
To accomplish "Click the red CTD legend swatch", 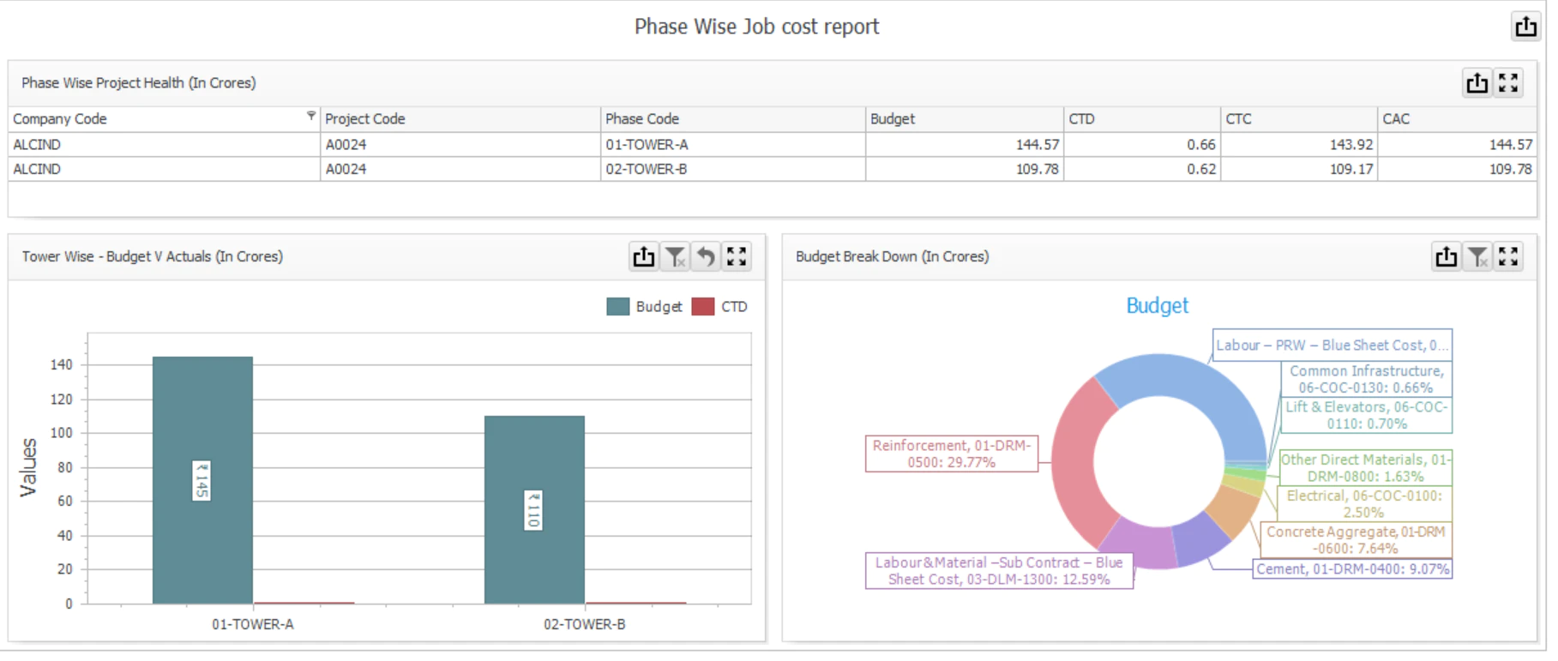I will [x=703, y=307].
